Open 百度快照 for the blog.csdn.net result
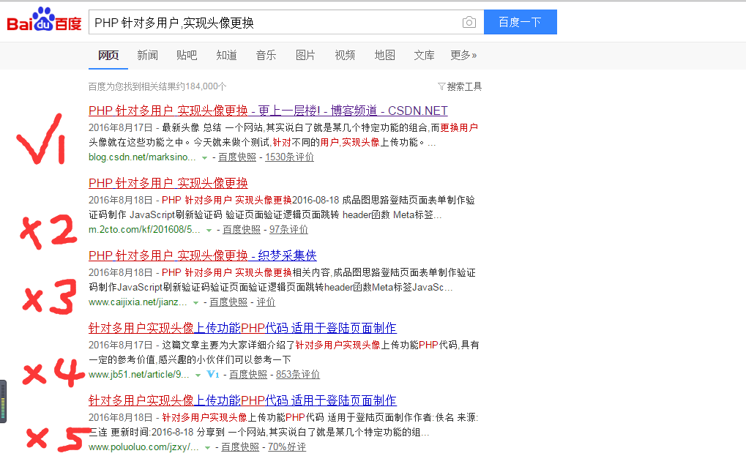746x467 pixels. pos(237,157)
